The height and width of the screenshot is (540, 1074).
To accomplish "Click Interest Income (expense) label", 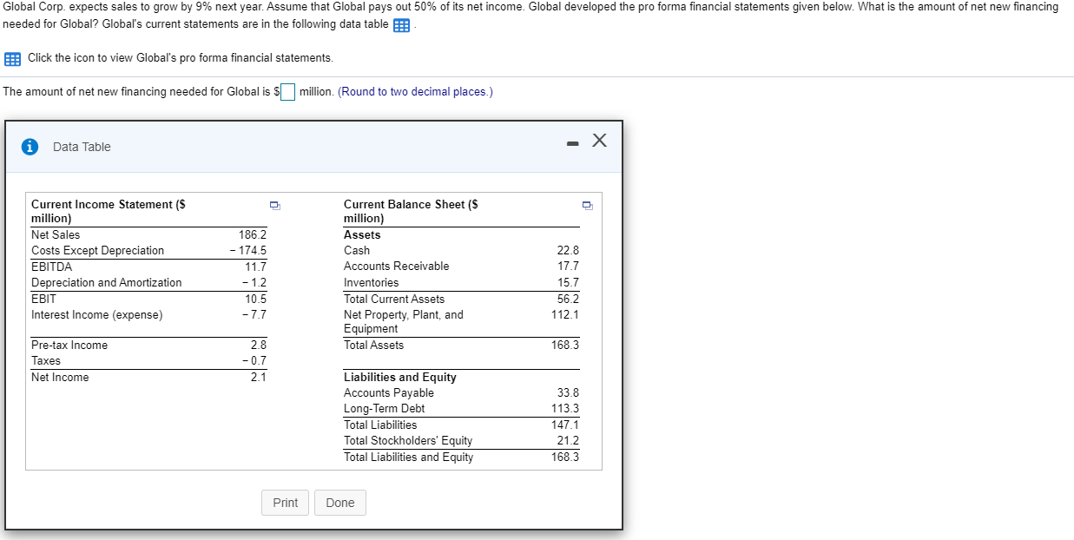I will click(96, 315).
